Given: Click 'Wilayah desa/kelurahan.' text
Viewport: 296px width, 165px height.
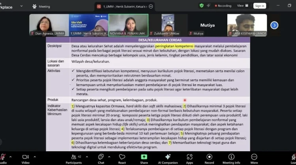Looking at the screenshot, I should click(91, 61).
